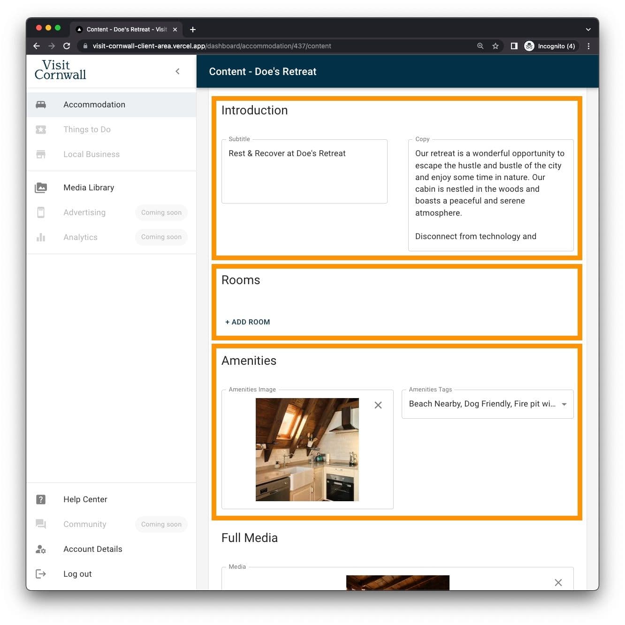Image resolution: width=625 pixels, height=625 pixels.
Task: Click the Log out arrow icon
Action: [x=41, y=574]
